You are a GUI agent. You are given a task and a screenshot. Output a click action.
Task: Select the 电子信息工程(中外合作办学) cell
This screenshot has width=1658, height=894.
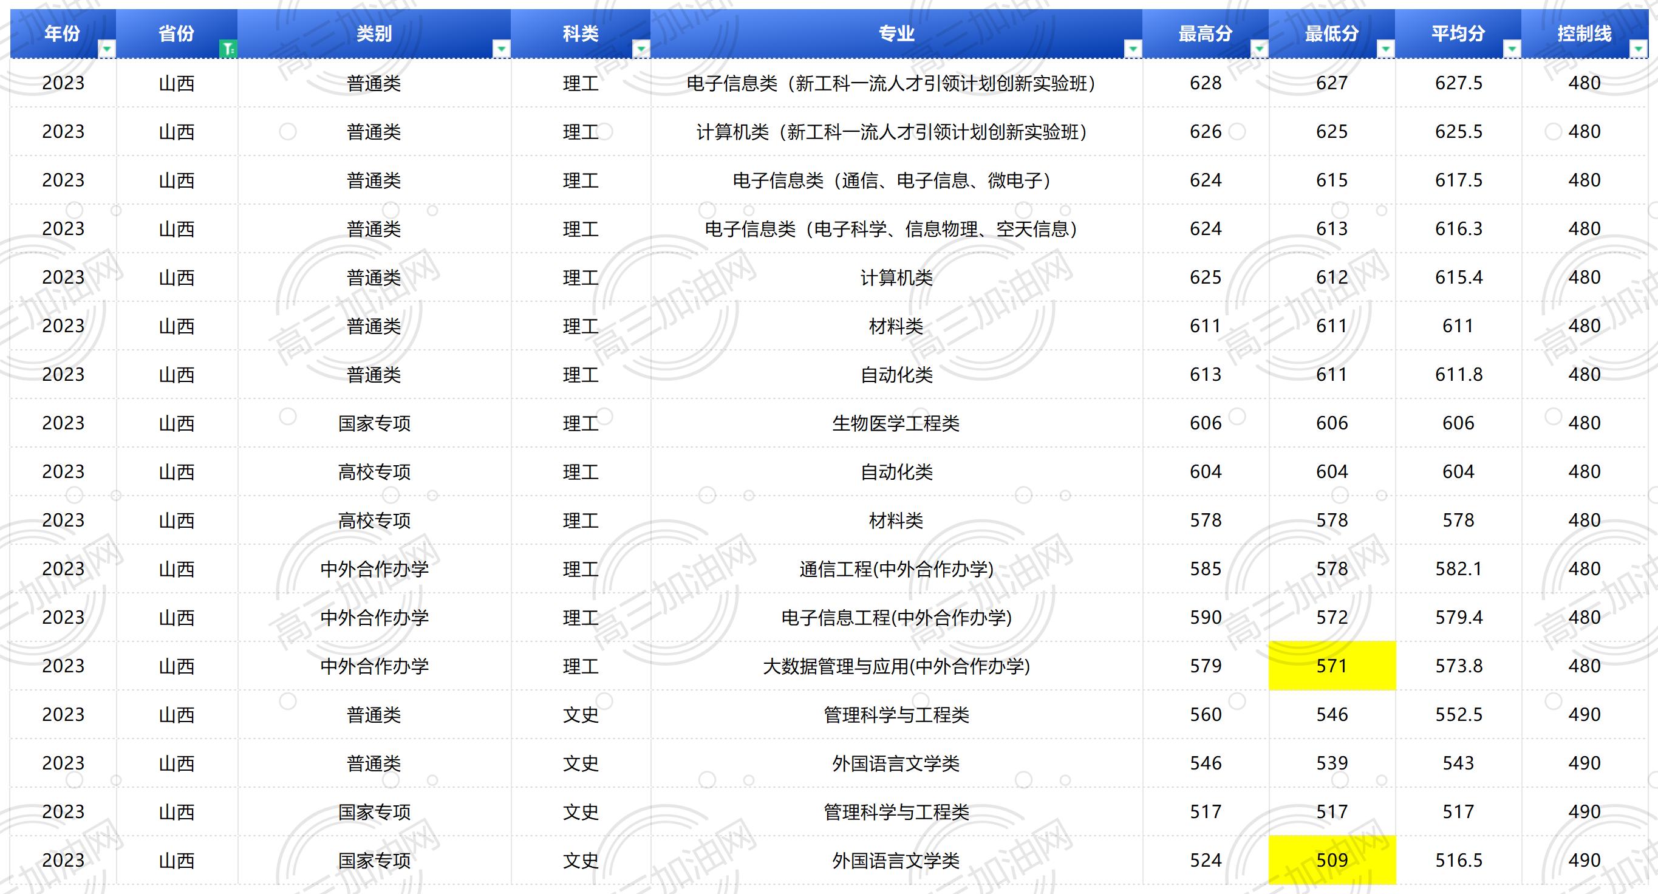(896, 617)
